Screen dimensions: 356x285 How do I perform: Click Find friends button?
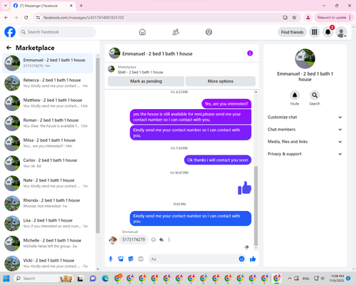coord(292,32)
